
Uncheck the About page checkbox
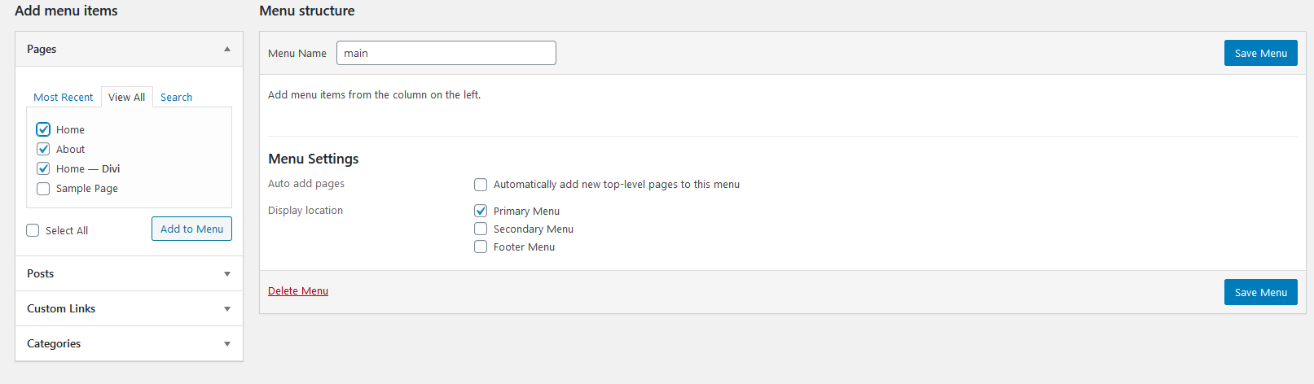[43, 149]
